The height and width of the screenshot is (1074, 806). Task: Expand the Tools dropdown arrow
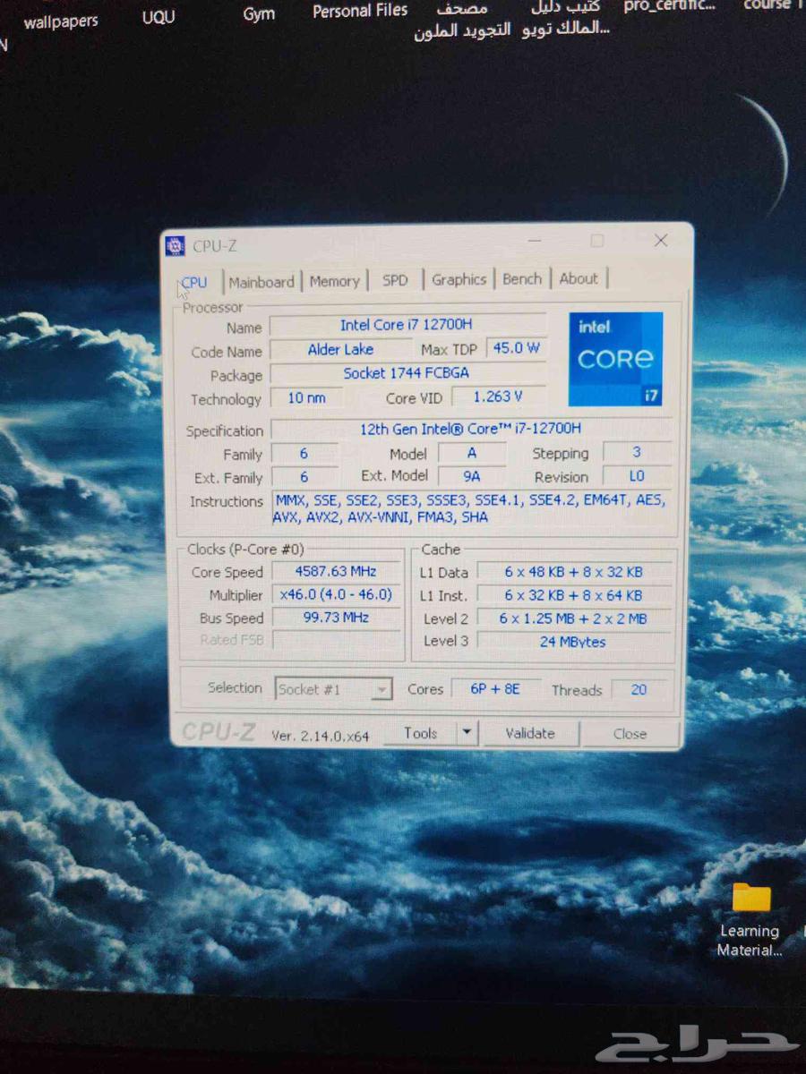[467, 732]
